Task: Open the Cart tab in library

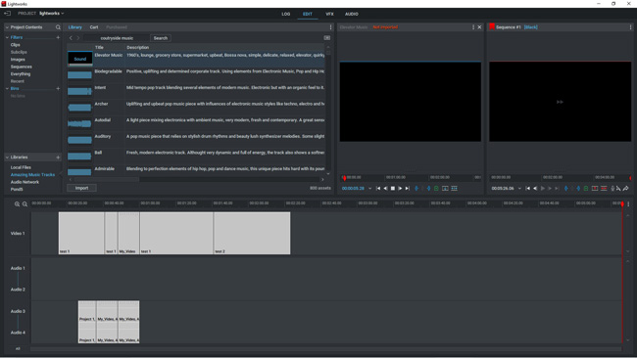Action: (94, 27)
